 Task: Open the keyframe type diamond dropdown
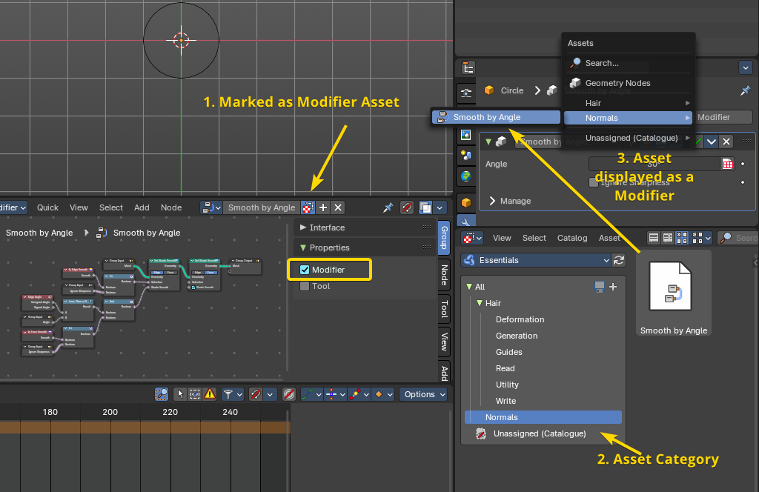pyautogui.click(x=384, y=394)
